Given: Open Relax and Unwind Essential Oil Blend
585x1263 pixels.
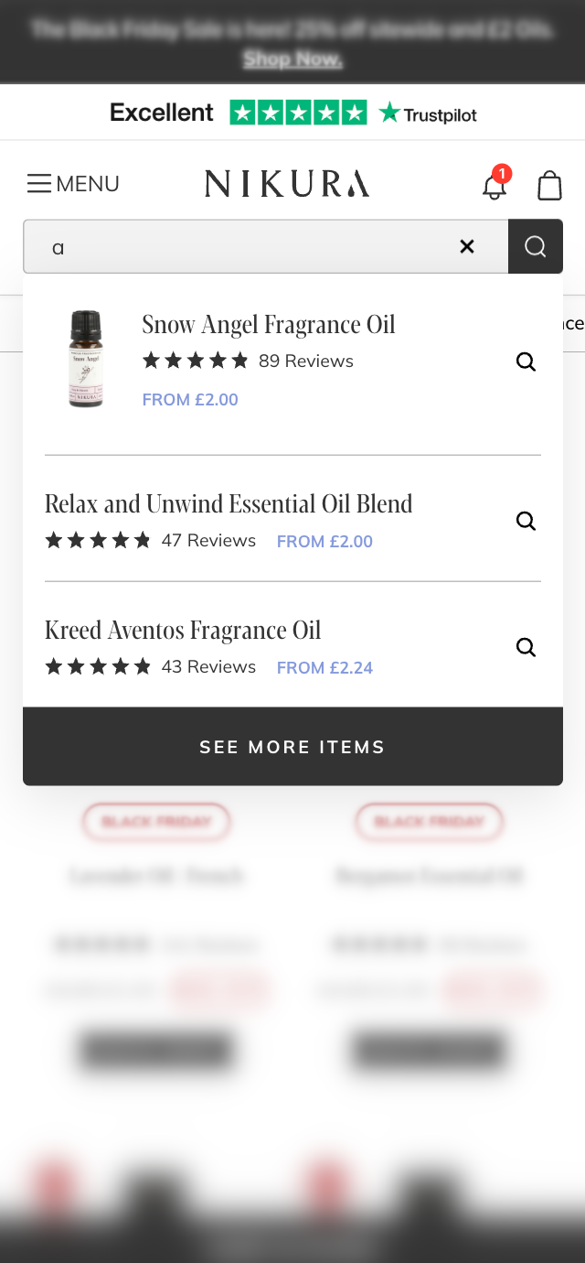Looking at the screenshot, I should [x=229, y=504].
